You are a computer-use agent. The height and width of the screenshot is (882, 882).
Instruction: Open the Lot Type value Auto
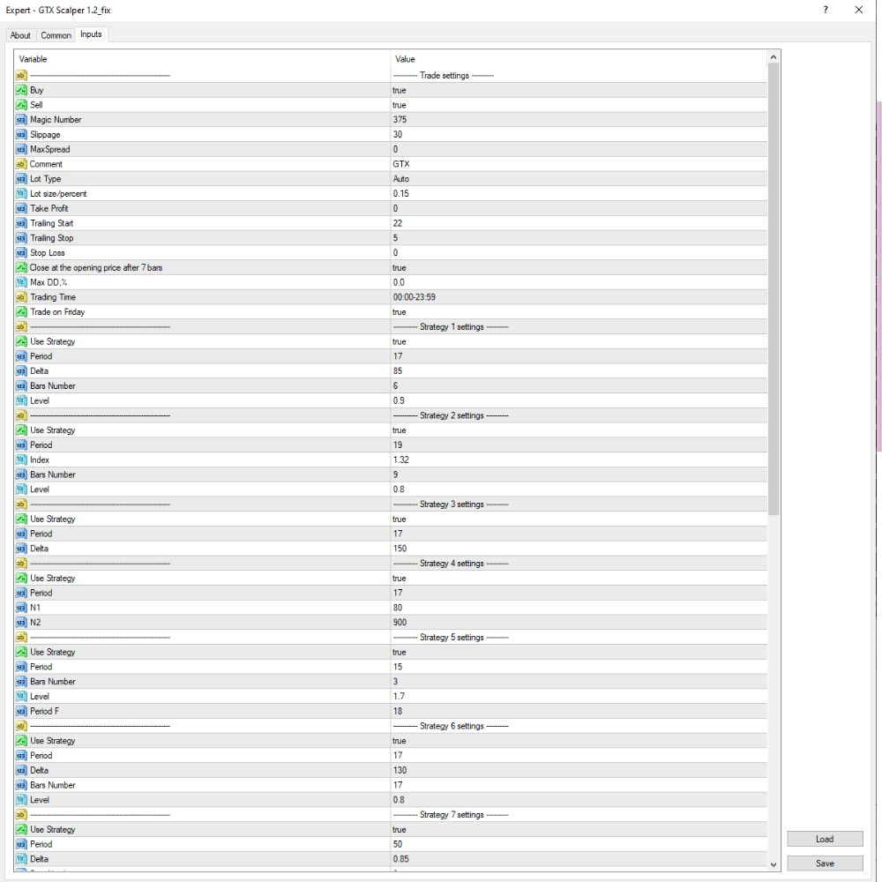[x=401, y=179]
